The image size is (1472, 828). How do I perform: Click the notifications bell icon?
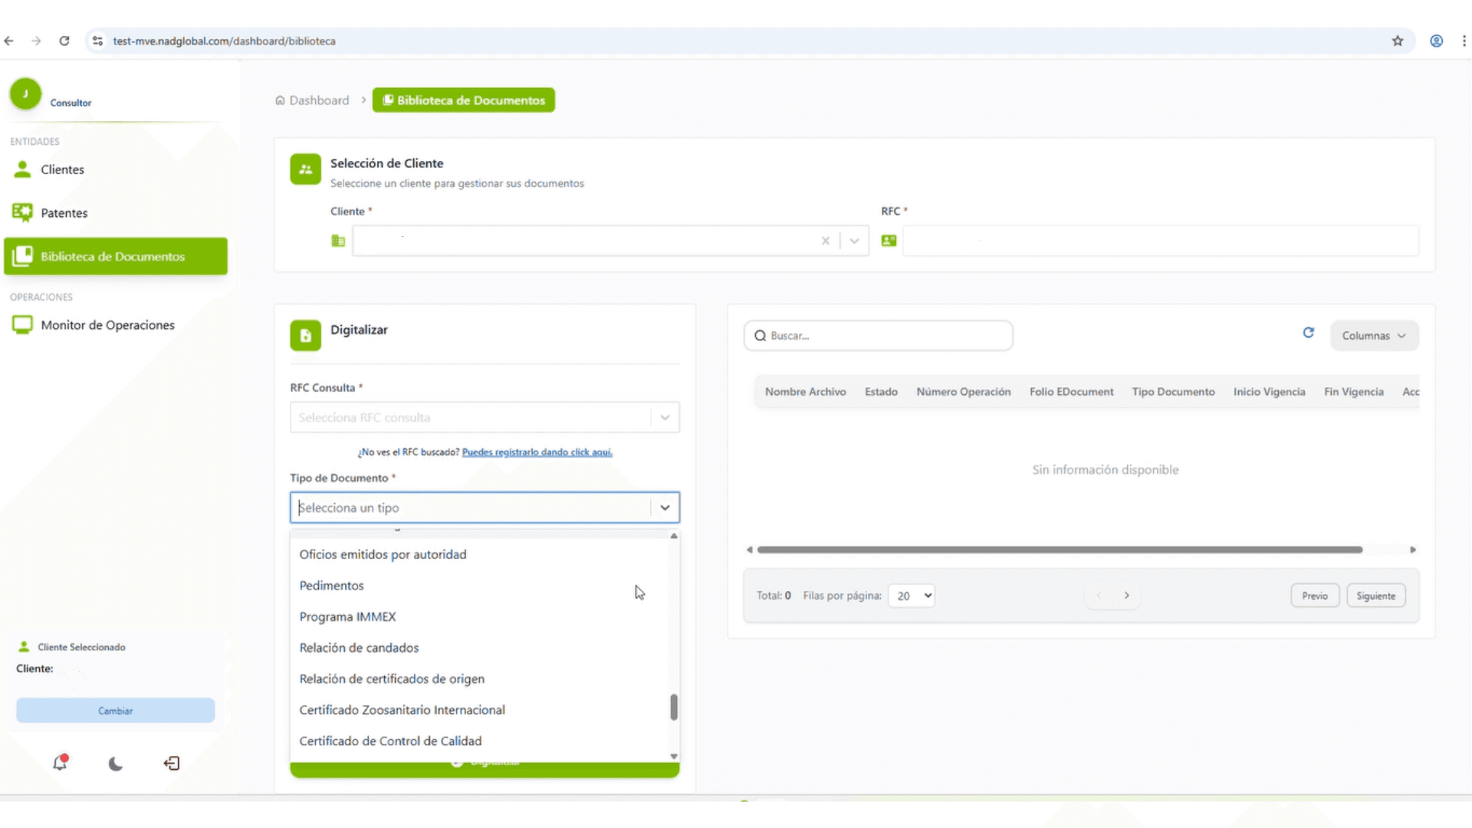(x=60, y=763)
